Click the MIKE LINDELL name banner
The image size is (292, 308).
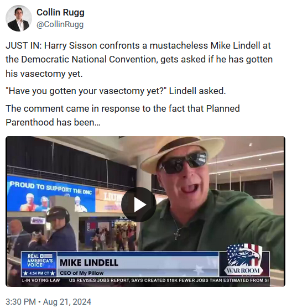click(89, 263)
